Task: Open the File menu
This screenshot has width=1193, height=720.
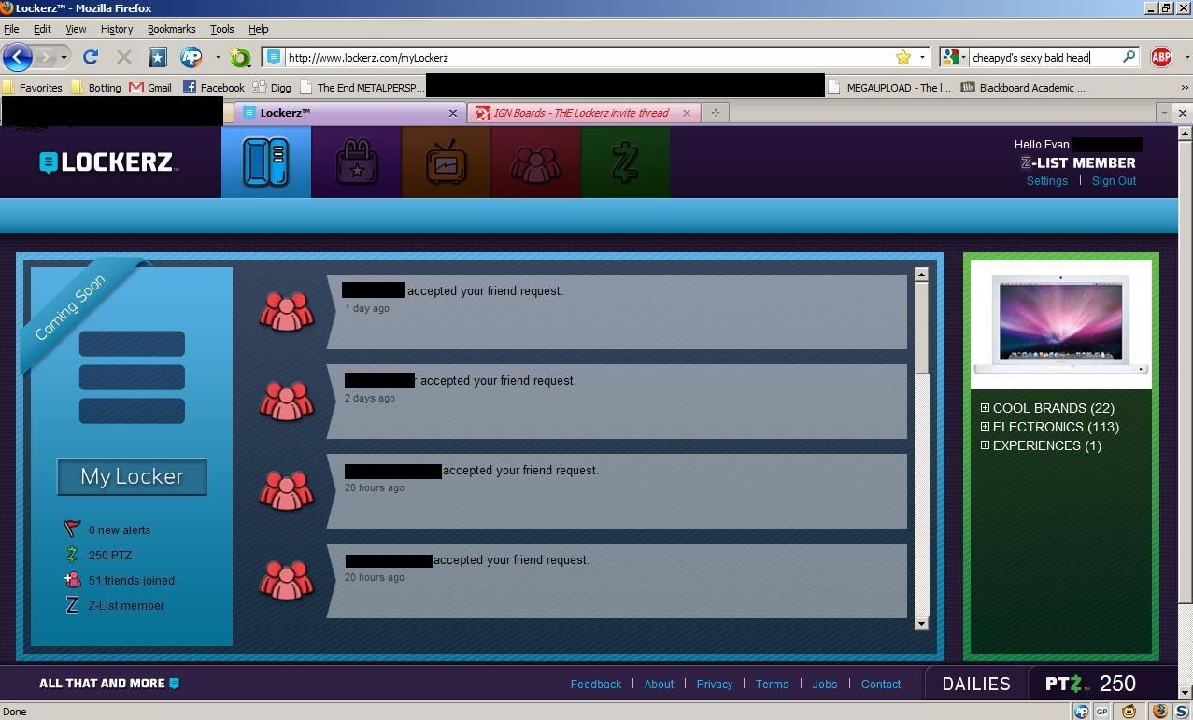Action: pos(11,29)
